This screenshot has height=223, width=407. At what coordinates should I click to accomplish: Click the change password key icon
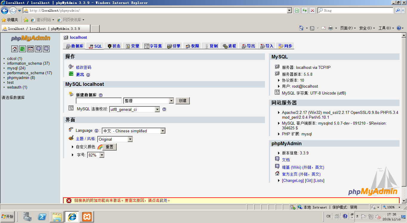[71, 67]
